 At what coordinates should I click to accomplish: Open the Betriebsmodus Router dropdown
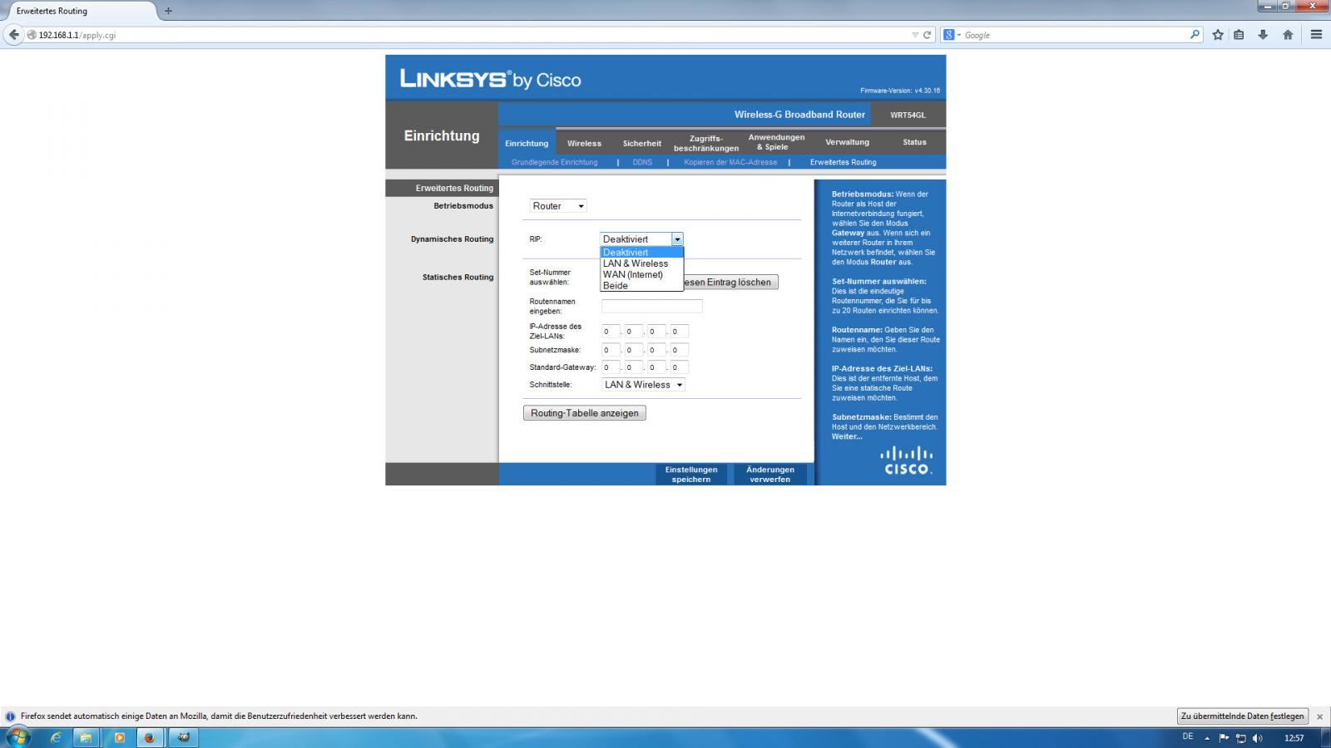click(x=558, y=205)
